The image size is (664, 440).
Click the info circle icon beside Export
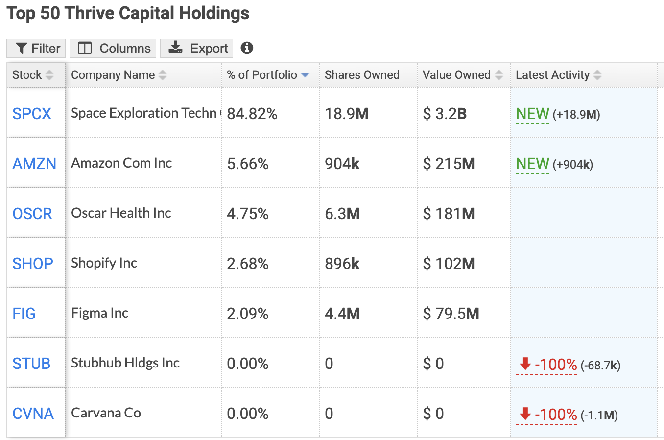(x=247, y=48)
